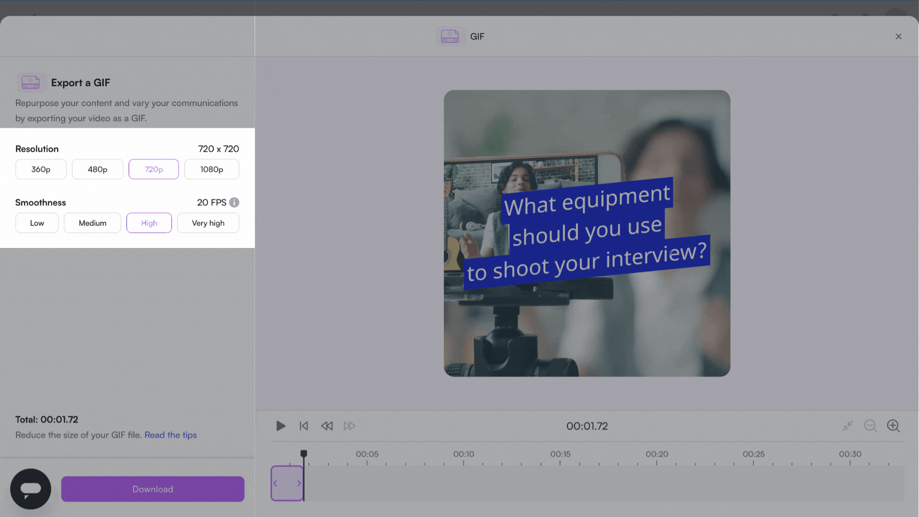919x517 pixels.
Task: Download the GIF
Action: click(153, 489)
